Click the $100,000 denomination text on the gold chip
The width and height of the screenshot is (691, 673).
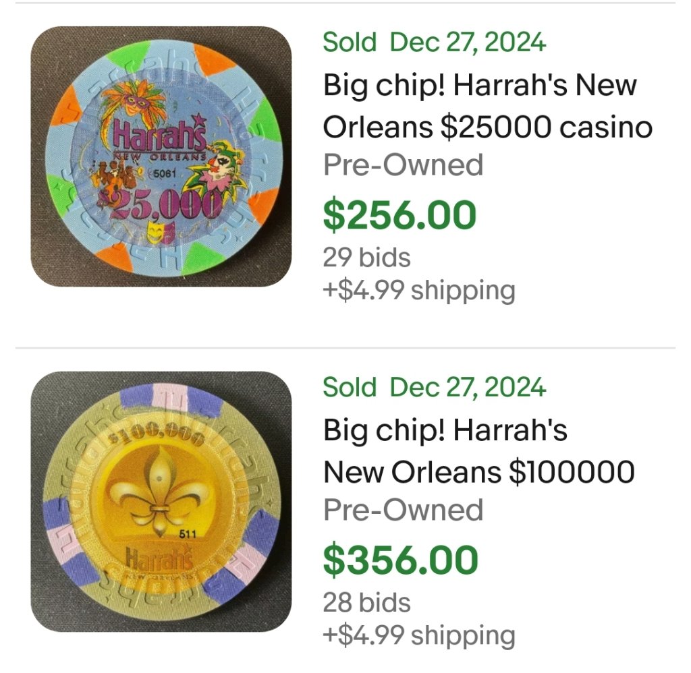(x=156, y=436)
